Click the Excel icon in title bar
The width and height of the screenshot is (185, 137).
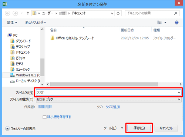point(5,4)
